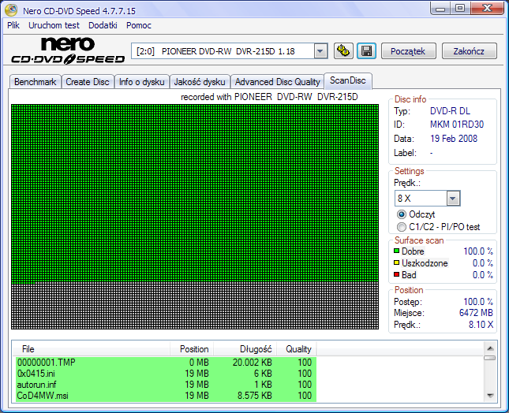The height and width of the screenshot is (413, 509).
Task: Click the red Bad legend swatch
Action: [396, 274]
